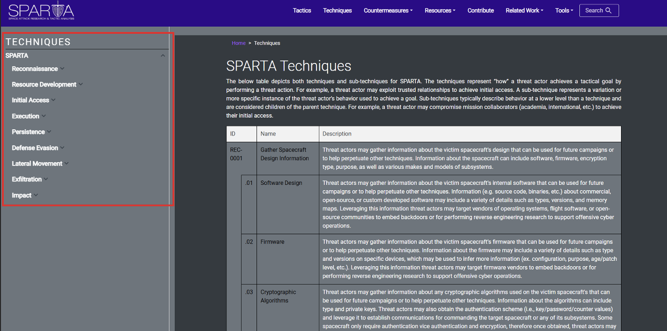Click the '.01' sub-technique ID cell

(x=249, y=183)
